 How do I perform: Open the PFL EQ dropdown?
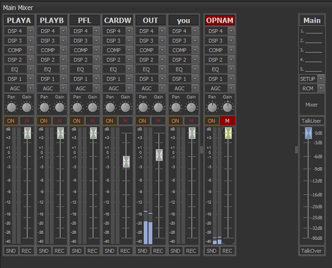click(x=97, y=69)
